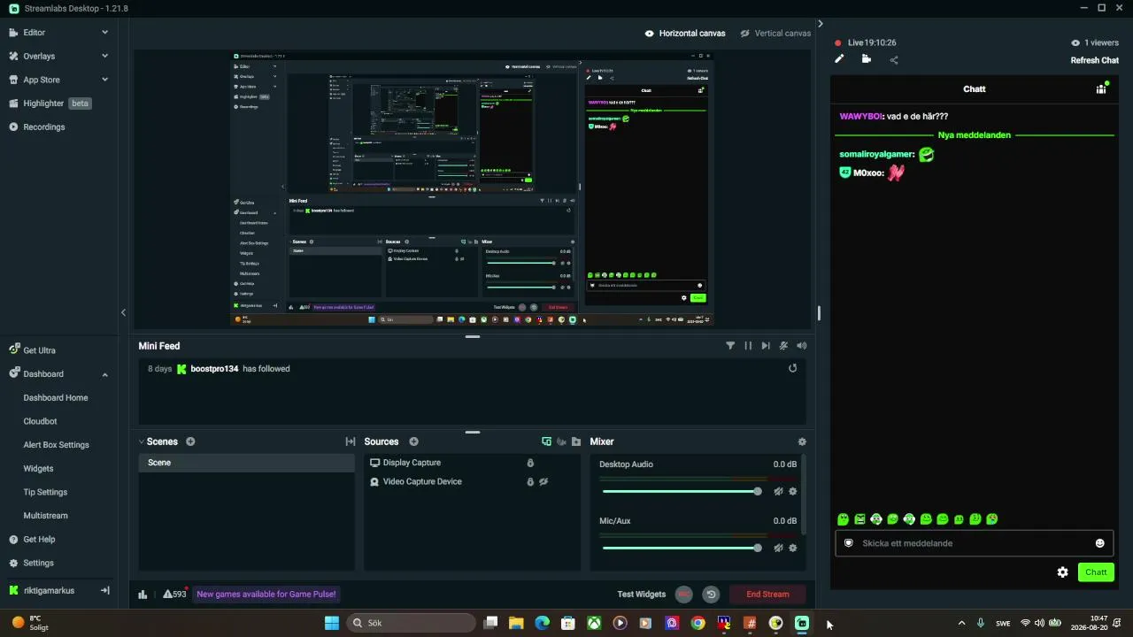Show the Video Capture Device source
Screen dimensions: 1133x637
point(543,481)
